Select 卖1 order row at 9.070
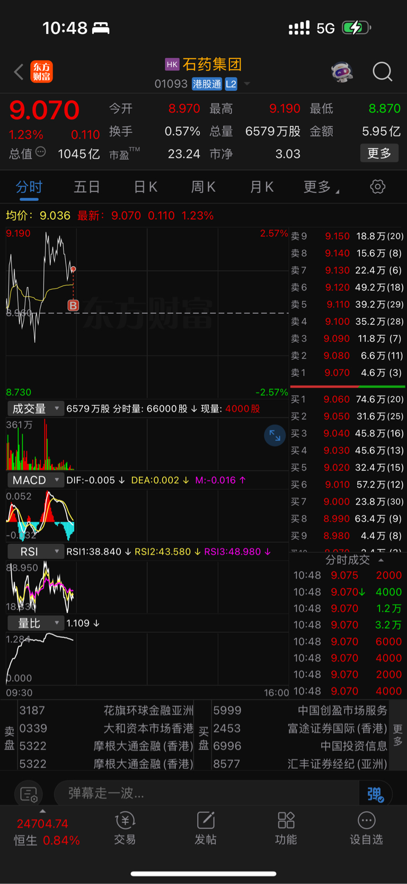407x884 pixels. [x=347, y=373]
